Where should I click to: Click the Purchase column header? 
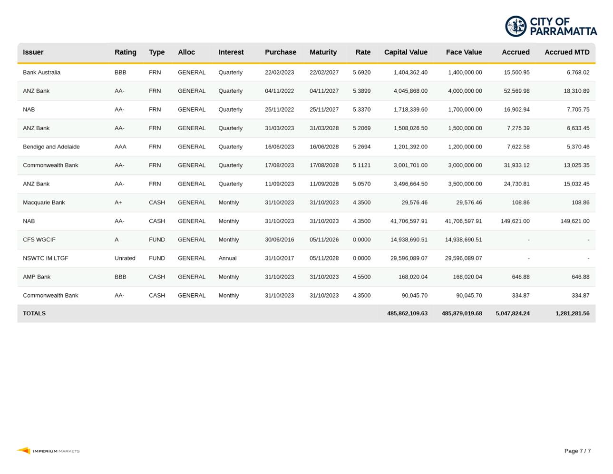tap(281, 52)
